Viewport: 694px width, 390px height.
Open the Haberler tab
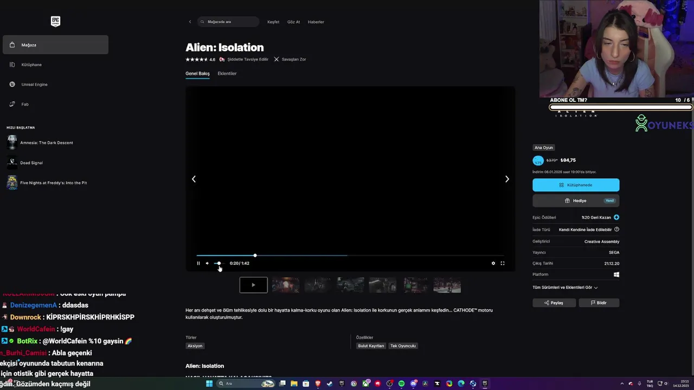[316, 22]
